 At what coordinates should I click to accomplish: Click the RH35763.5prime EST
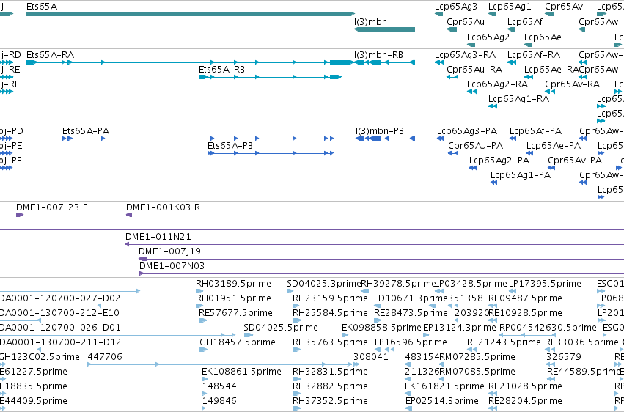point(296,350)
